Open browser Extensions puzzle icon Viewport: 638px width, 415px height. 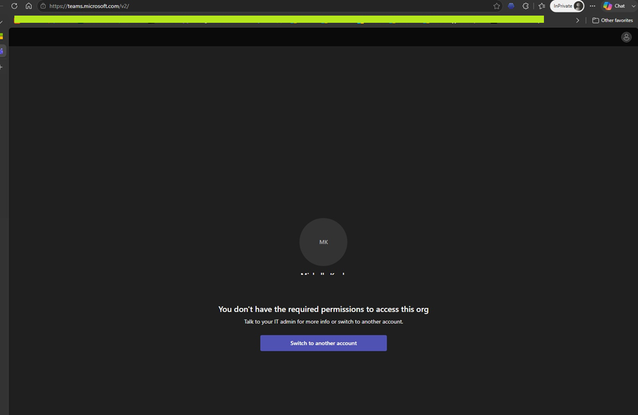[x=526, y=6]
